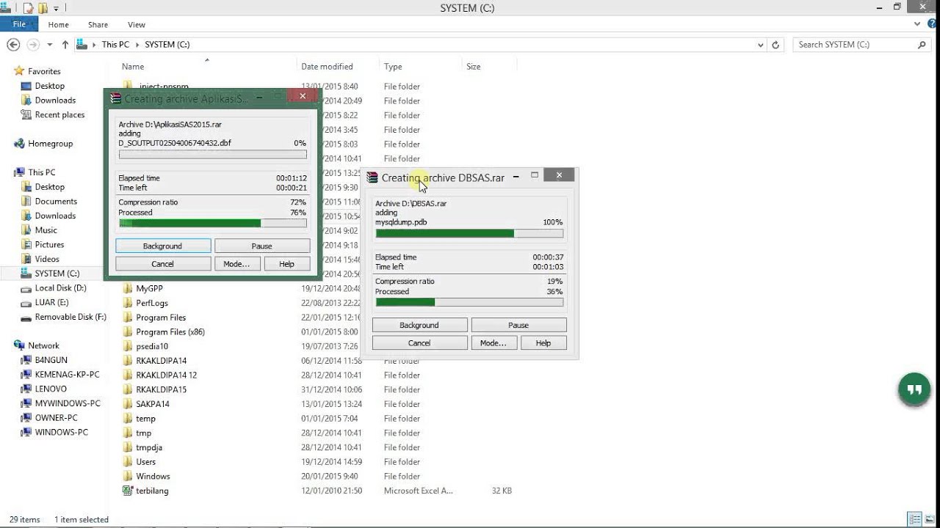Switch to Details view icon in status bar
Image resolution: width=940 pixels, height=528 pixels.
coord(914,519)
